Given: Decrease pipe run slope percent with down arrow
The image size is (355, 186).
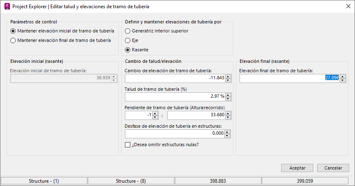Looking at the screenshot, I should click(228, 99).
